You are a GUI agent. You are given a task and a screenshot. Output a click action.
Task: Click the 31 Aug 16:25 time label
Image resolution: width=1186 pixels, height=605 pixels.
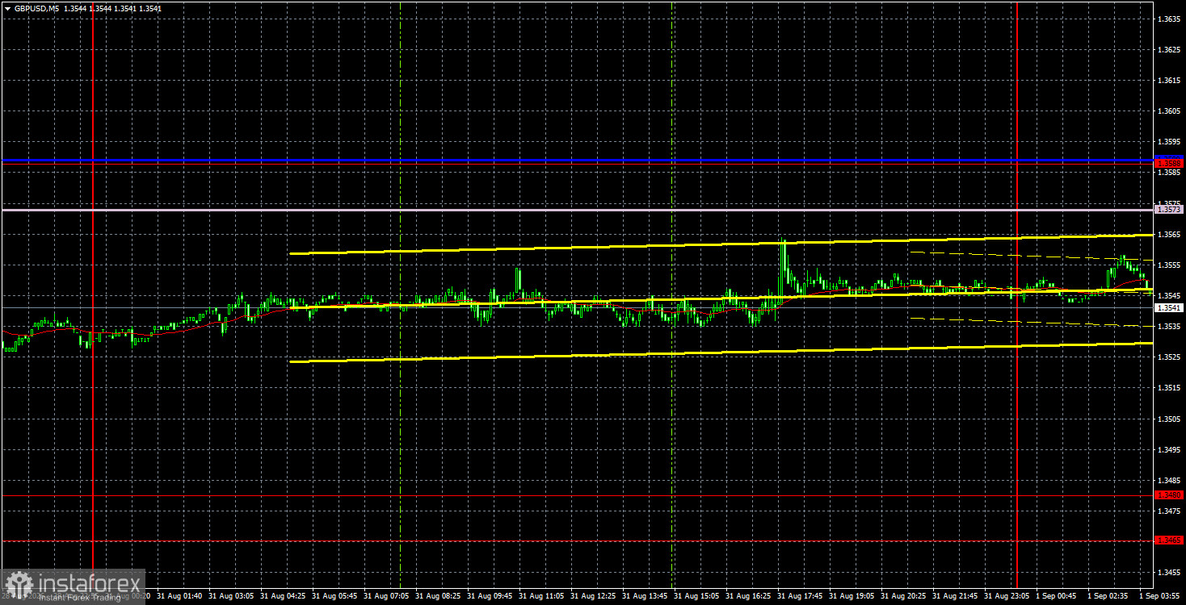[747, 596]
